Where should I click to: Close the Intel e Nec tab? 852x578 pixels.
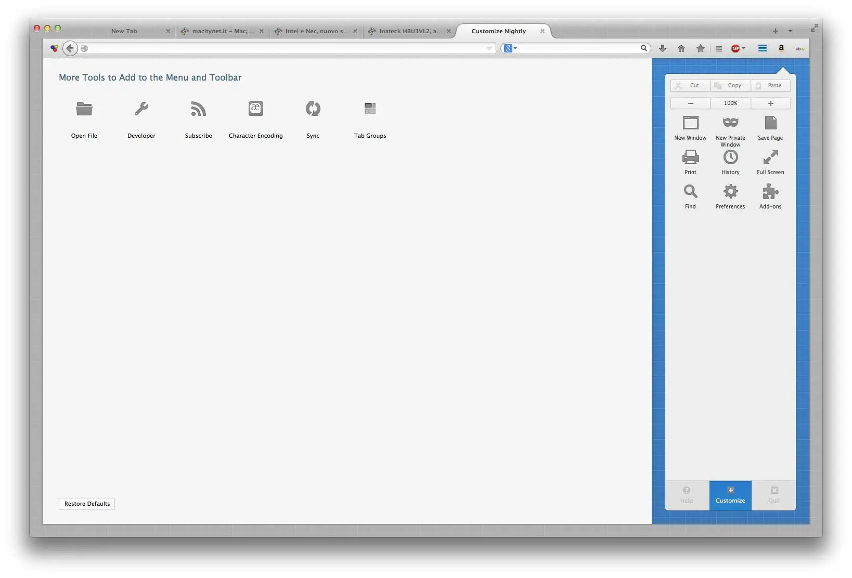(x=355, y=31)
